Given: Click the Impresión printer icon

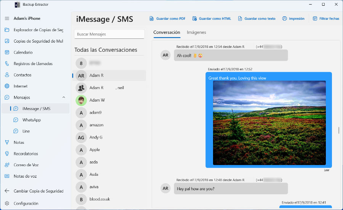Looking at the screenshot, I should point(284,19).
